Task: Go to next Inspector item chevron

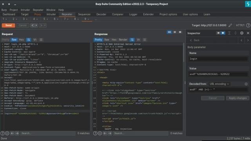Action: pos(247,40)
